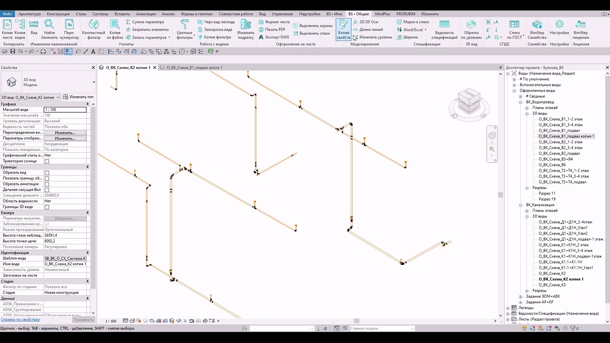
Task: Open the Перенумератор tool
Action: pyautogui.click(x=69, y=29)
